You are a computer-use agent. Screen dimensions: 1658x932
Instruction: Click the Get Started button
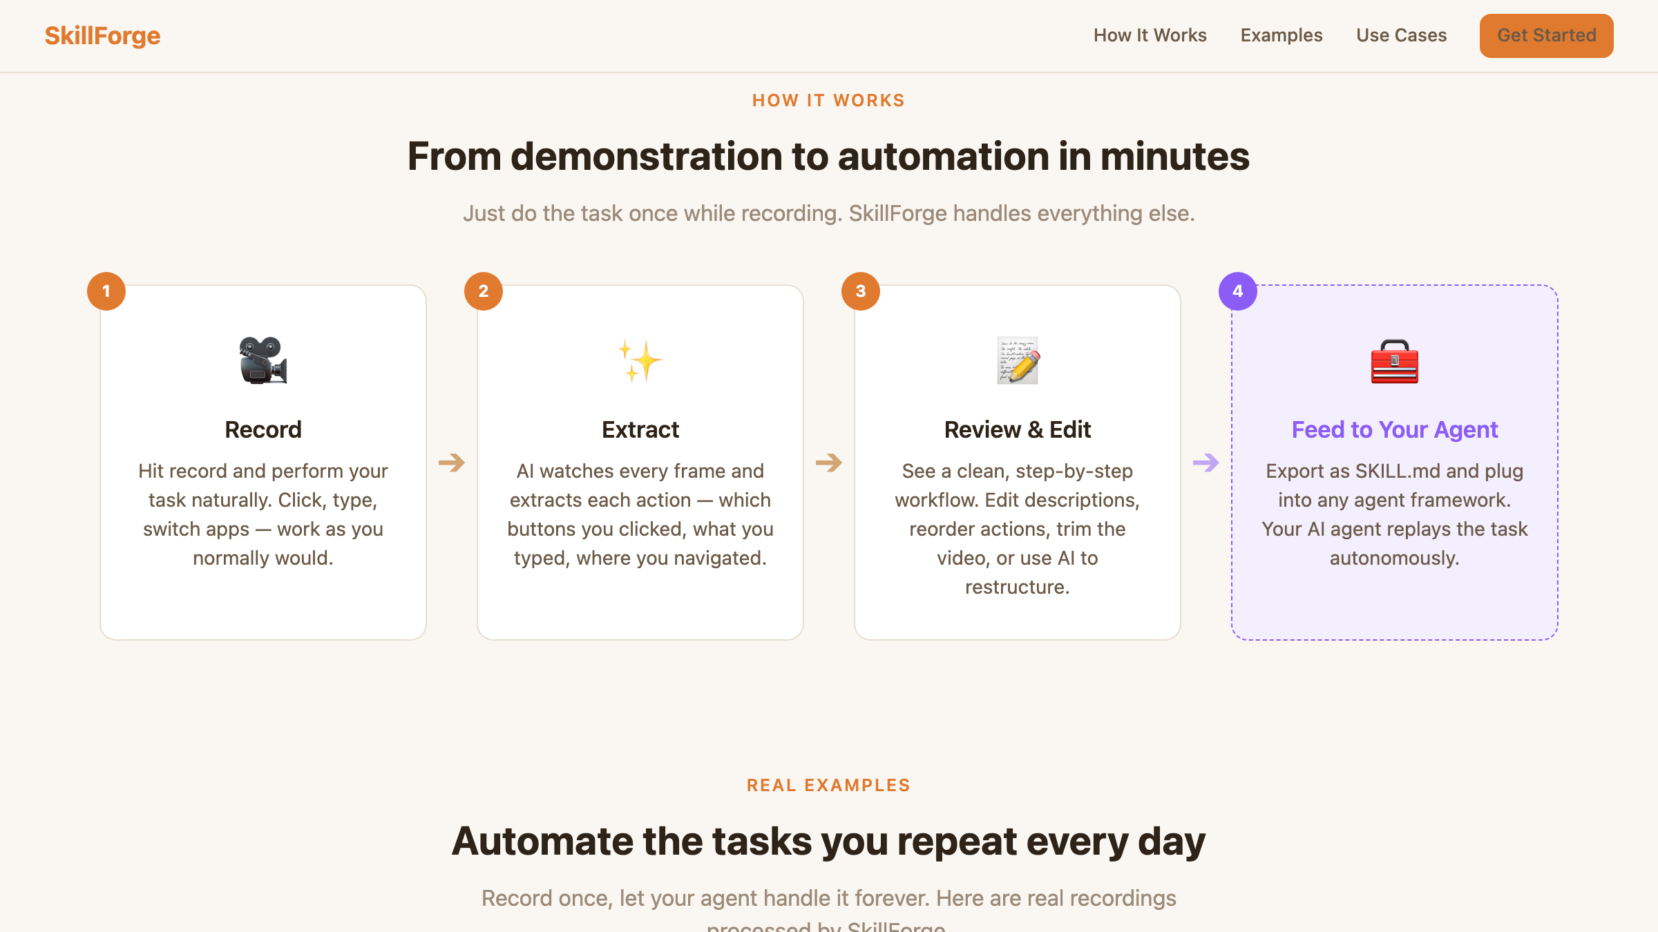coord(1546,35)
